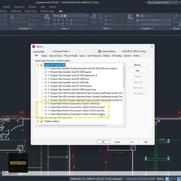Viewport: 181px width, 181px height.
Task: Expand the Block panel dropdown
Action: (x=107, y=28)
